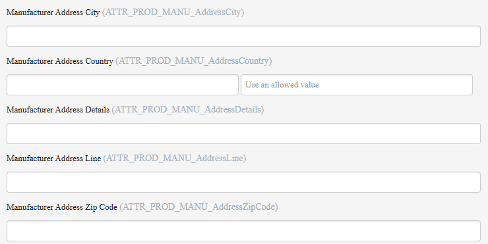Click the 'Manufacturer Address Line' label text
This screenshot has width=488, height=244.
tap(53, 159)
